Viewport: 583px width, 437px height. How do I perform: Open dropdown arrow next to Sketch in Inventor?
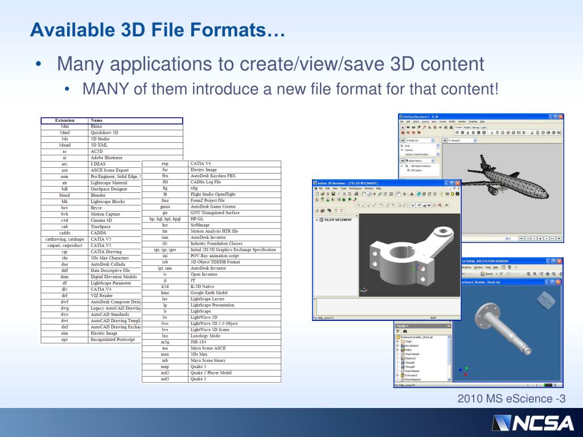click(496, 274)
